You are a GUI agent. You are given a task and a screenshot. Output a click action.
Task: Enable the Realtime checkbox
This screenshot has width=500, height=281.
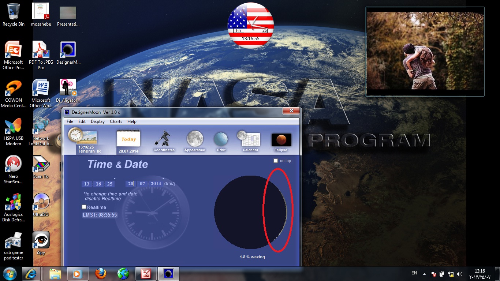coord(84,207)
